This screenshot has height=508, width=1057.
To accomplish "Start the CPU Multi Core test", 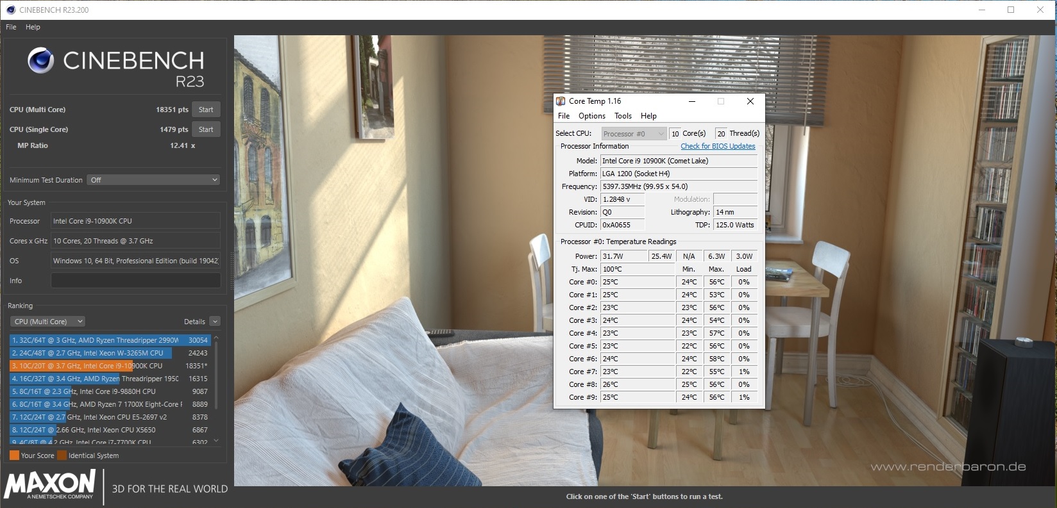I will [206, 110].
